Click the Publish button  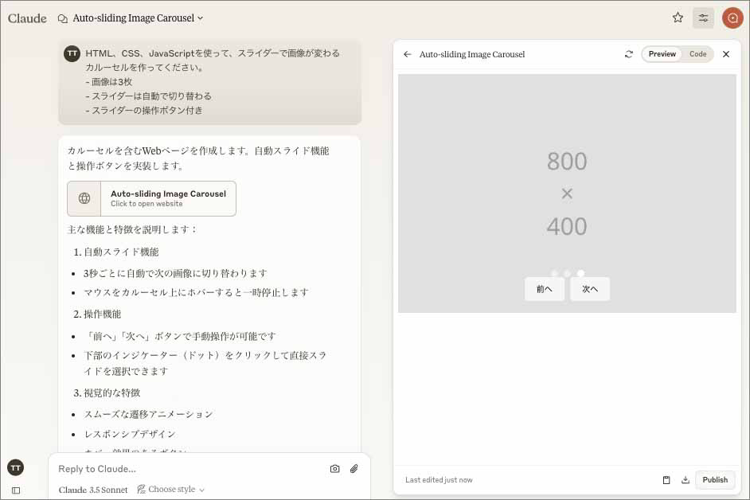pyautogui.click(x=714, y=480)
